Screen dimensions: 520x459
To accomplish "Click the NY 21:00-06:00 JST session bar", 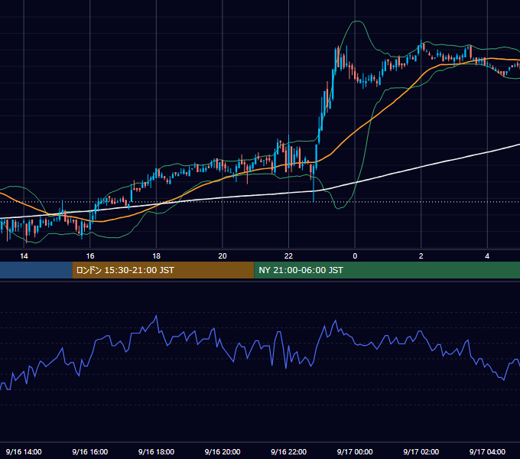I will [x=387, y=270].
